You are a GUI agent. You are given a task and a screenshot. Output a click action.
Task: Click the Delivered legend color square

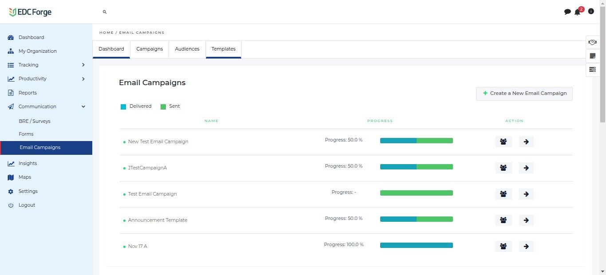coord(123,107)
